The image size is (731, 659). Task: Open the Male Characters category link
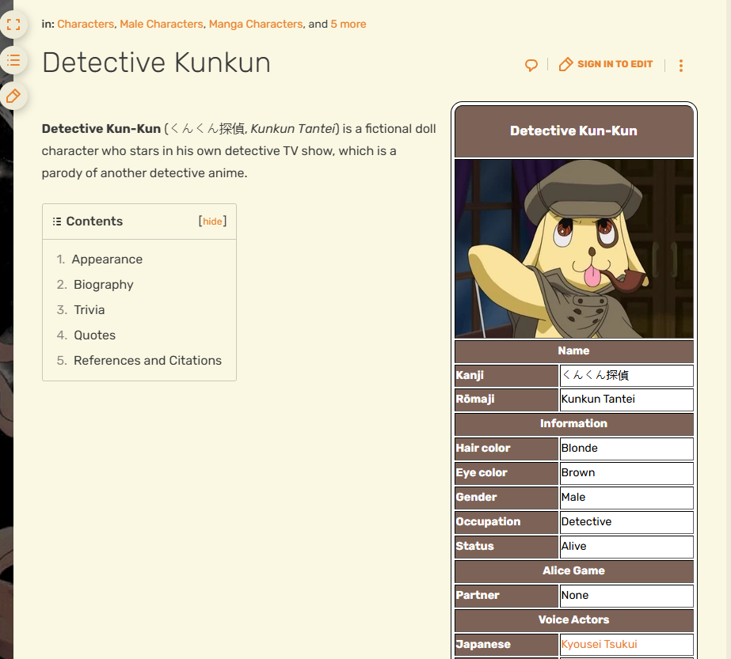coord(162,24)
